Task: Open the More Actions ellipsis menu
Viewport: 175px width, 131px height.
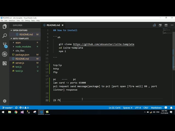Action: 172,25
